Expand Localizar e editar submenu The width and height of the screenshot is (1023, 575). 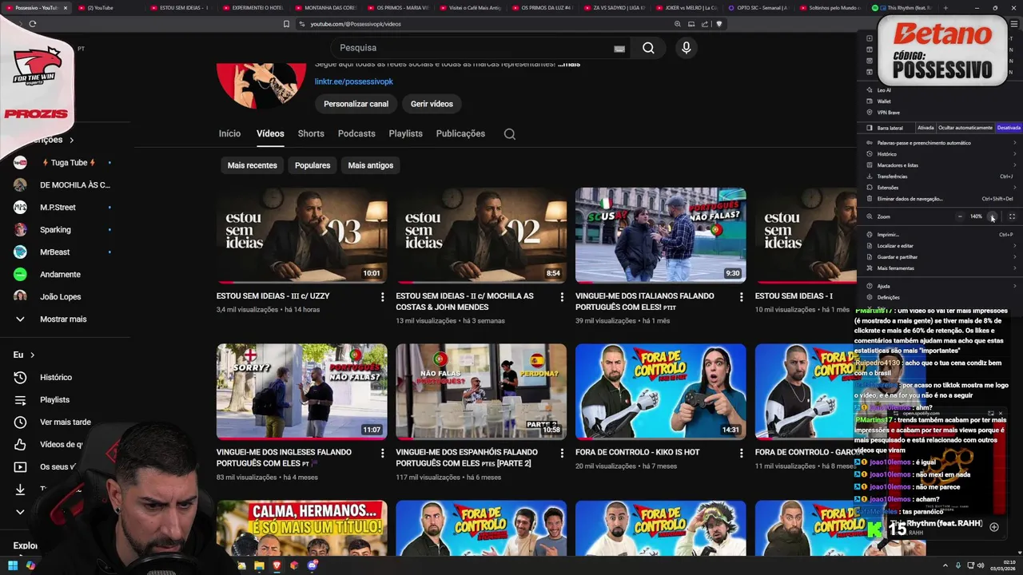941,246
